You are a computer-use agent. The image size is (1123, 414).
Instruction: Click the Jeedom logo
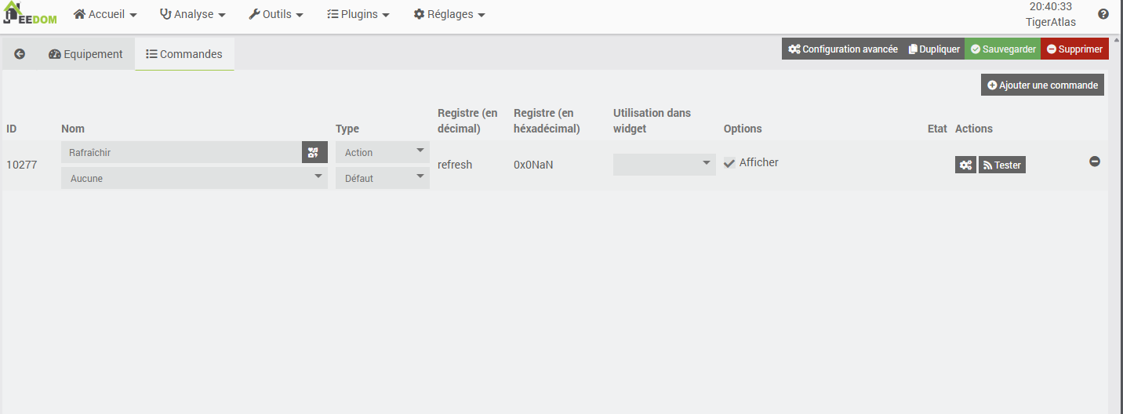[x=31, y=14]
